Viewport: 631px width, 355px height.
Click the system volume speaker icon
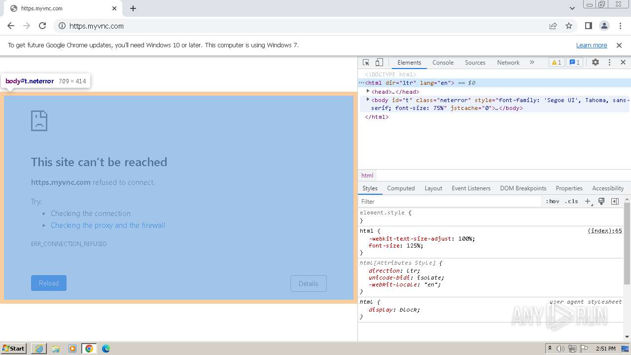[x=561, y=349]
